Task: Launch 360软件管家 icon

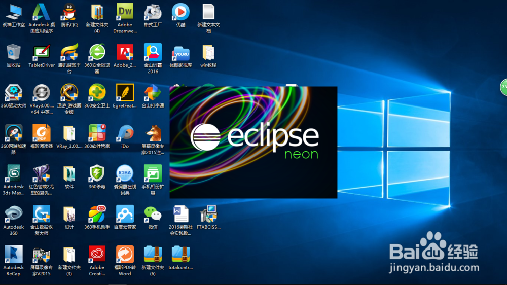Action: [x=97, y=133]
